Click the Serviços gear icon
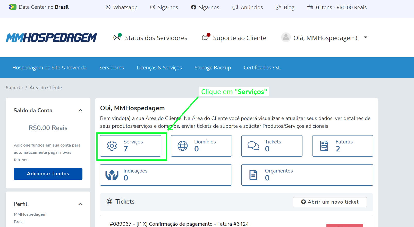The height and width of the screenshot is (227, 414). click(112, 146)
